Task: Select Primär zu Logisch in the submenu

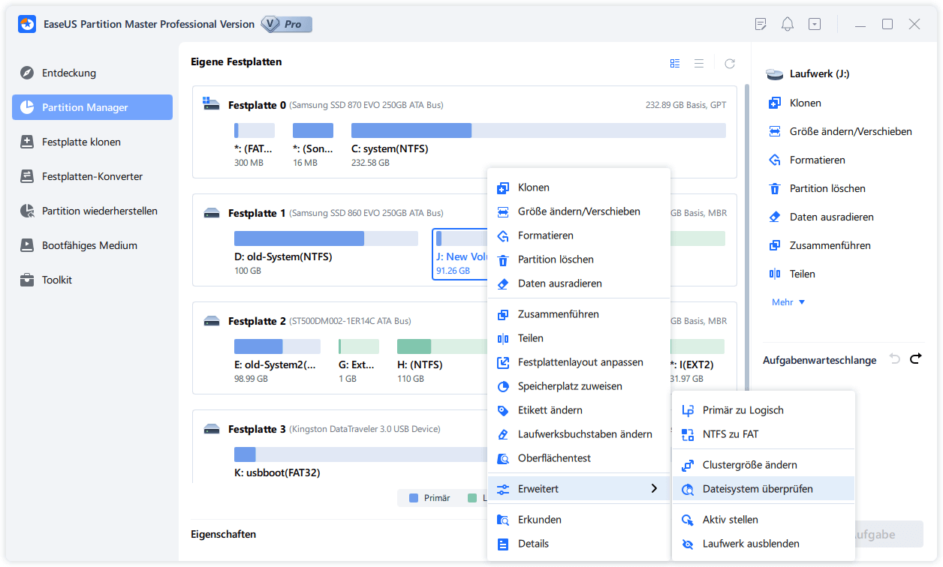Action: [764, 410]
